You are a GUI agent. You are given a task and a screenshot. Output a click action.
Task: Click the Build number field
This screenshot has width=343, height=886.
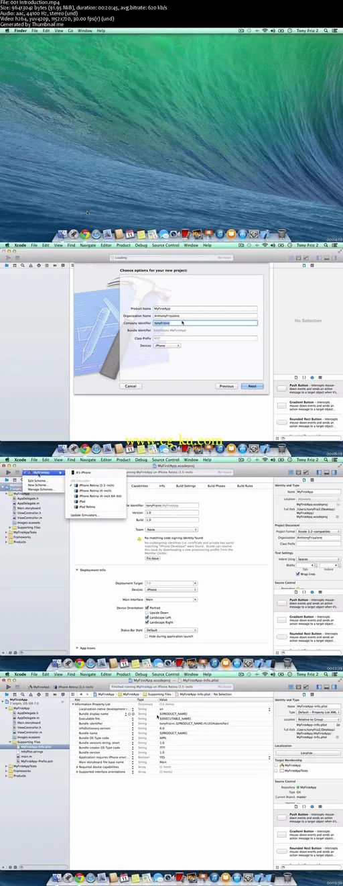coord(171,520)
